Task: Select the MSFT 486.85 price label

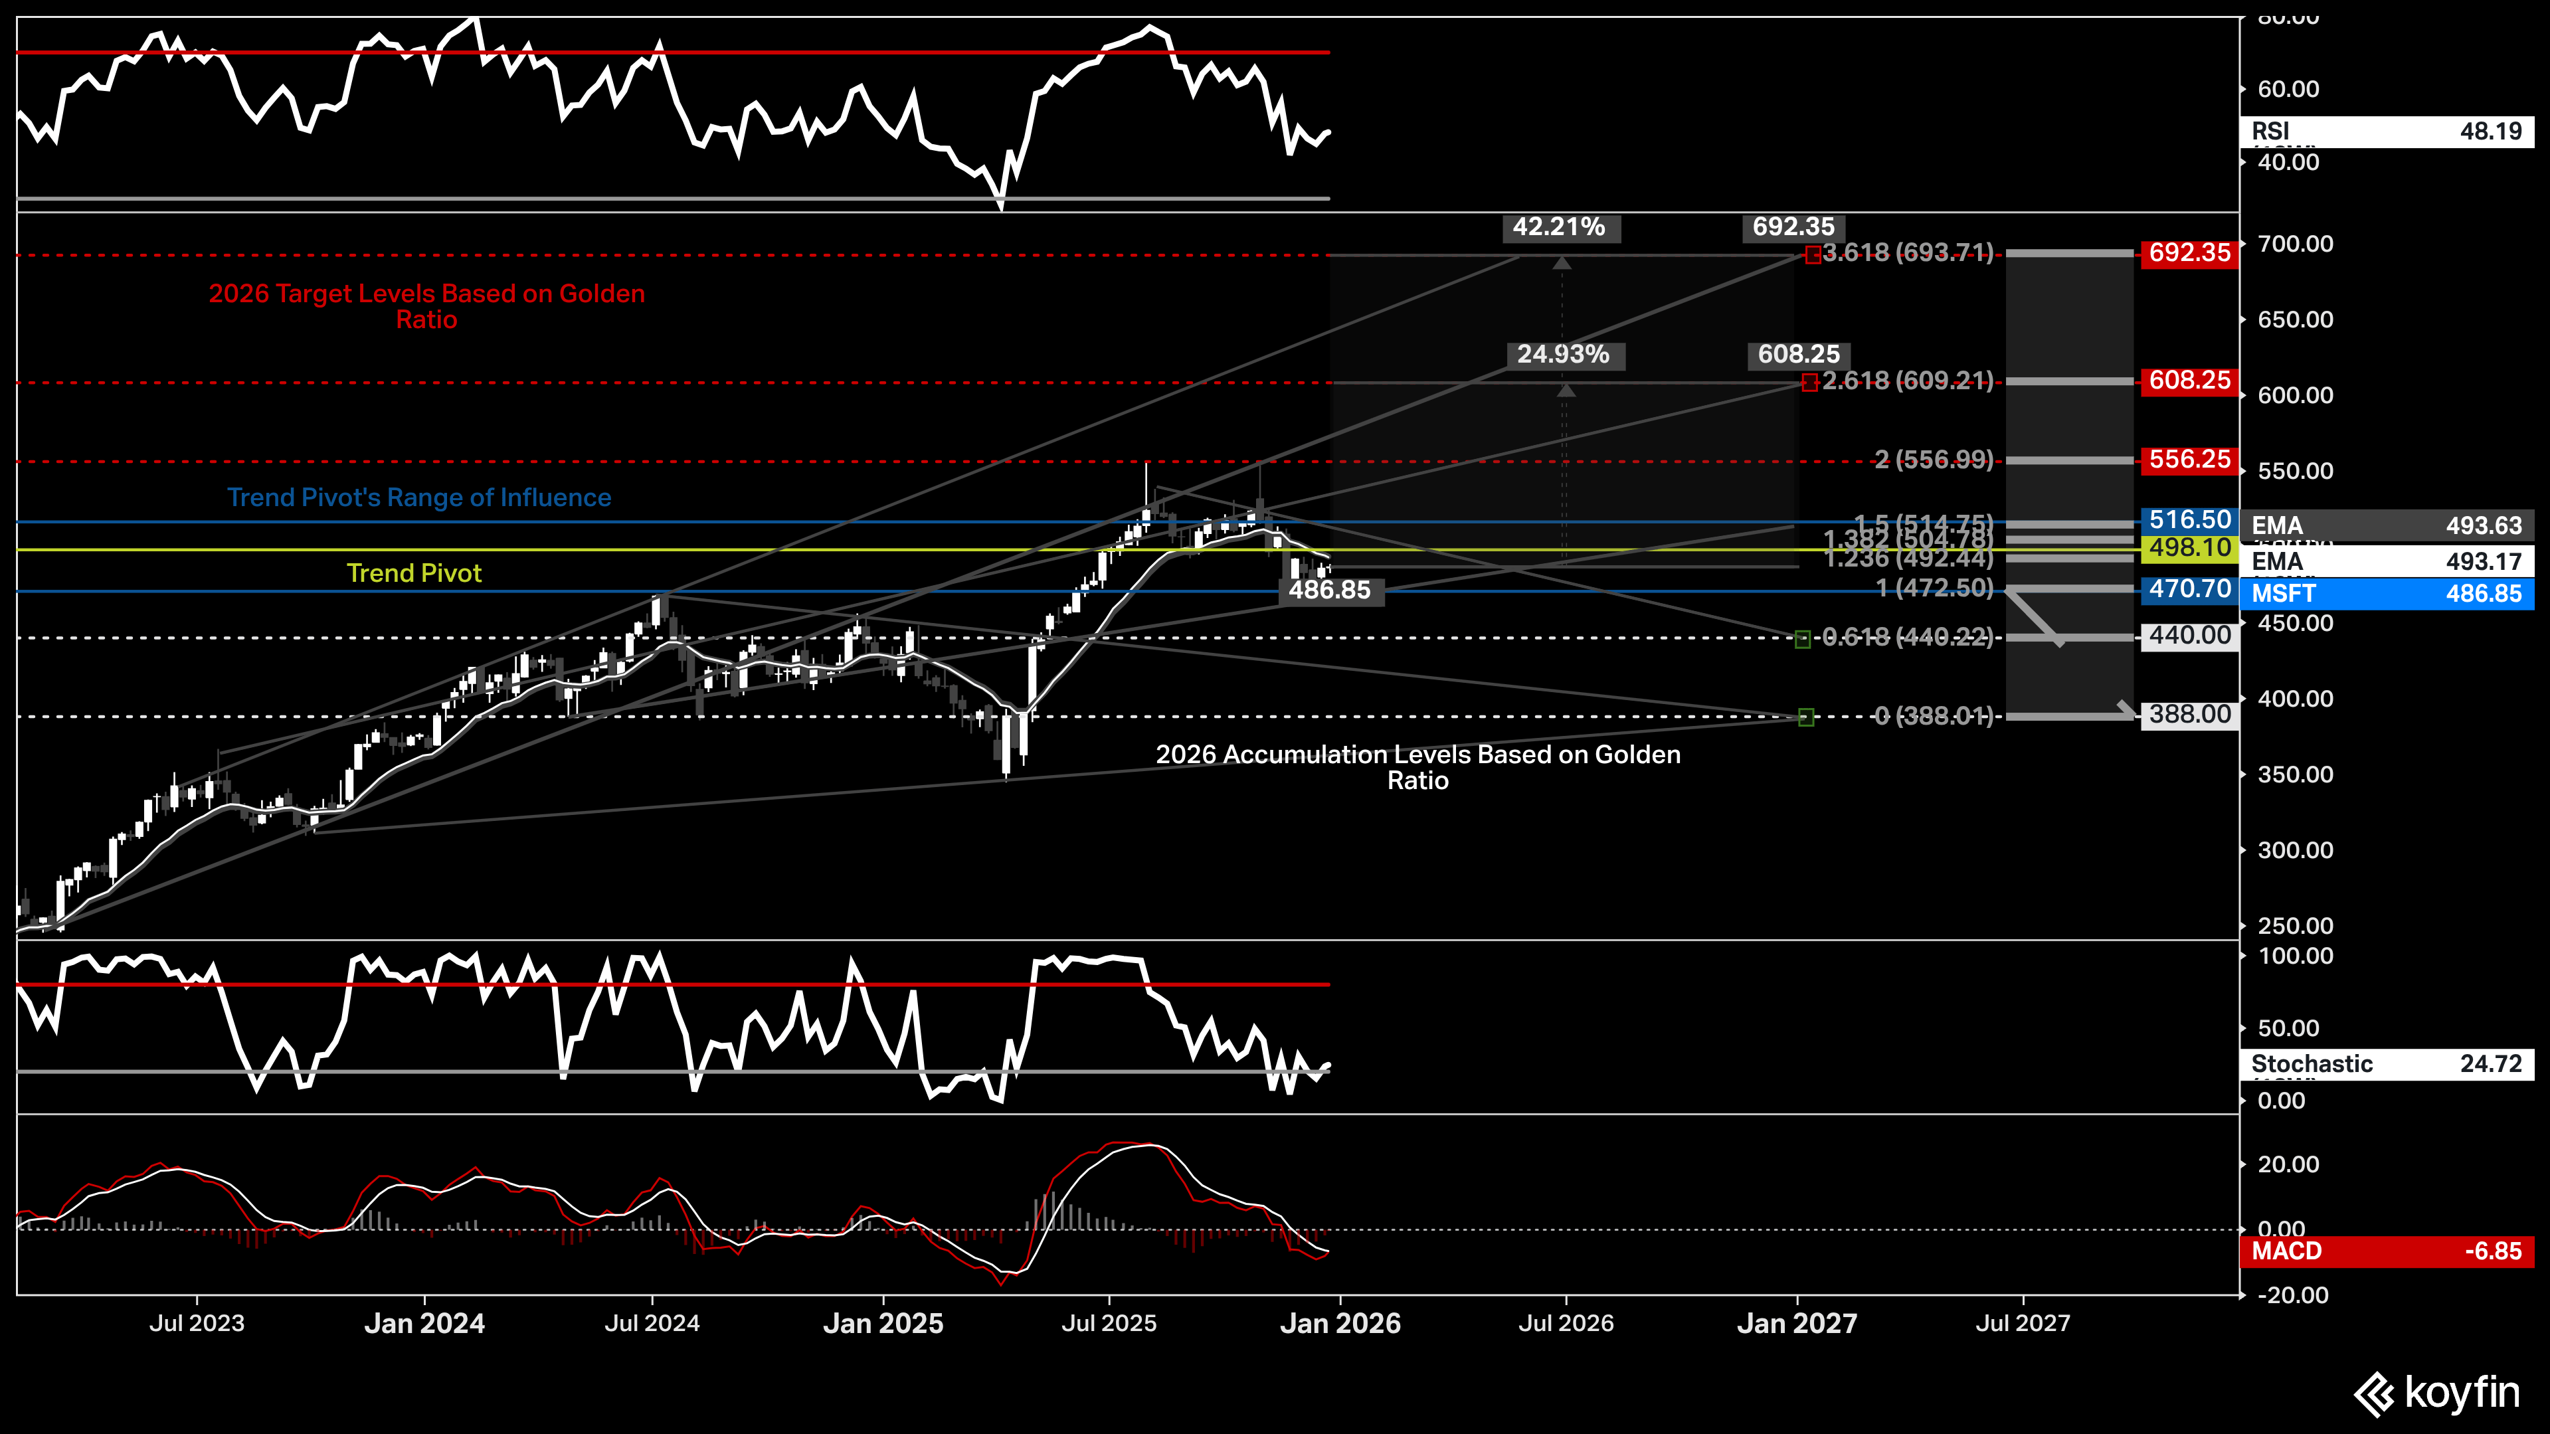Action: [2386, 594]
